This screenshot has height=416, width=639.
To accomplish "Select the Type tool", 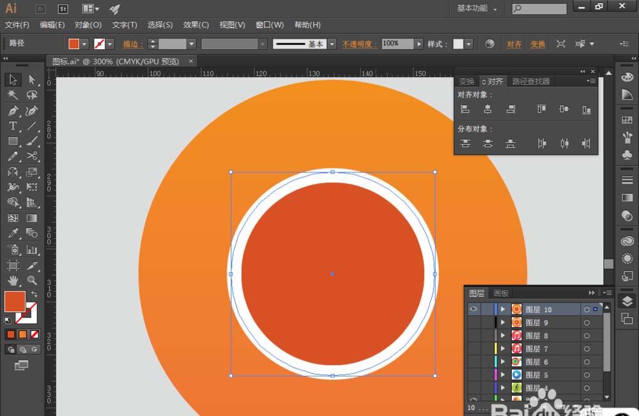I will 13,126.
